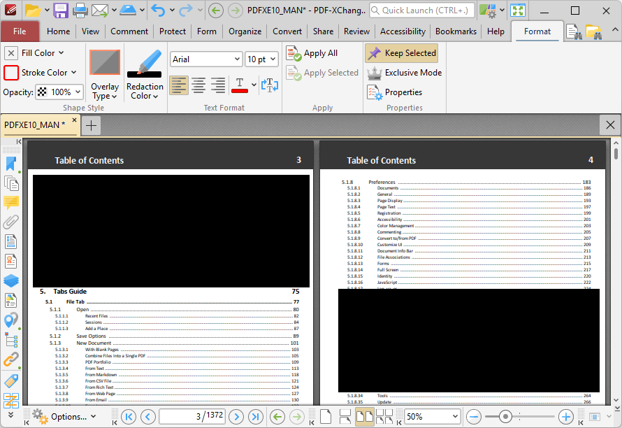Viewport: 622px width, 428px height.
Task: Select right text alignment
Action: click(x=218, y=85)
